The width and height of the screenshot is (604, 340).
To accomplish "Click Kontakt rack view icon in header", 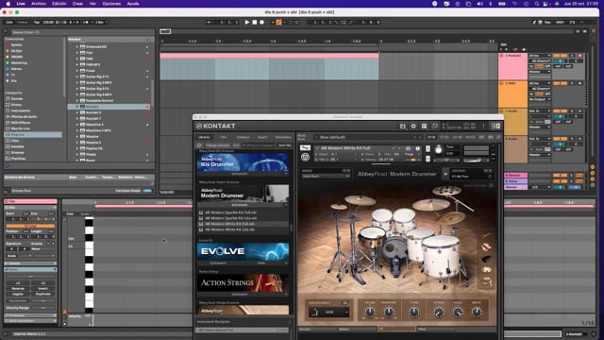I will pos(424,126).
